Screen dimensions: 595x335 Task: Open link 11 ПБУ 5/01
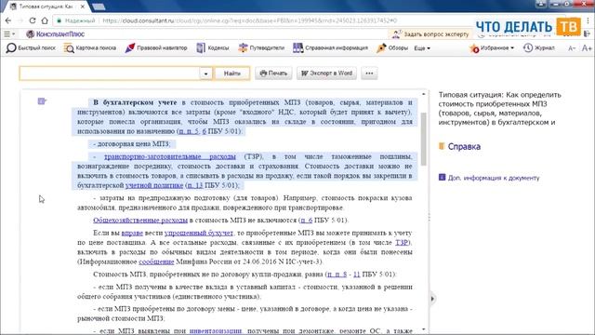point(356,275)
